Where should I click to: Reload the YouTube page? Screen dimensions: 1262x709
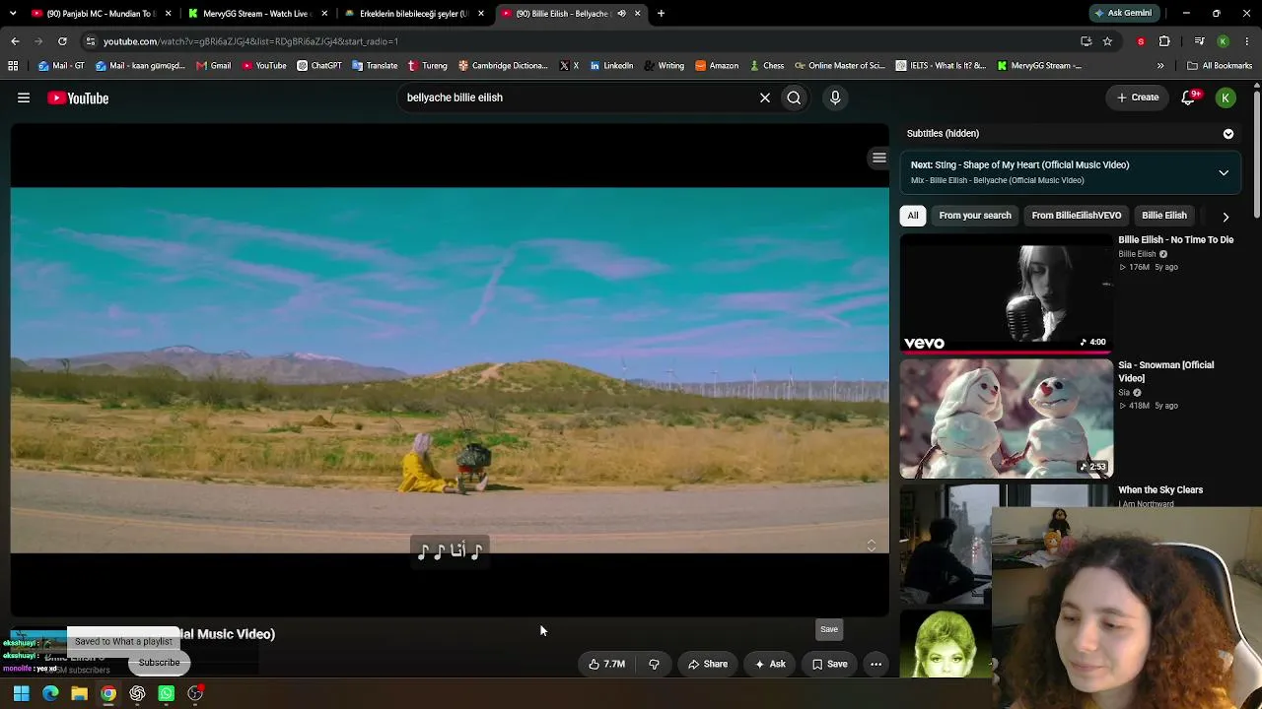(x=62, y=41)
